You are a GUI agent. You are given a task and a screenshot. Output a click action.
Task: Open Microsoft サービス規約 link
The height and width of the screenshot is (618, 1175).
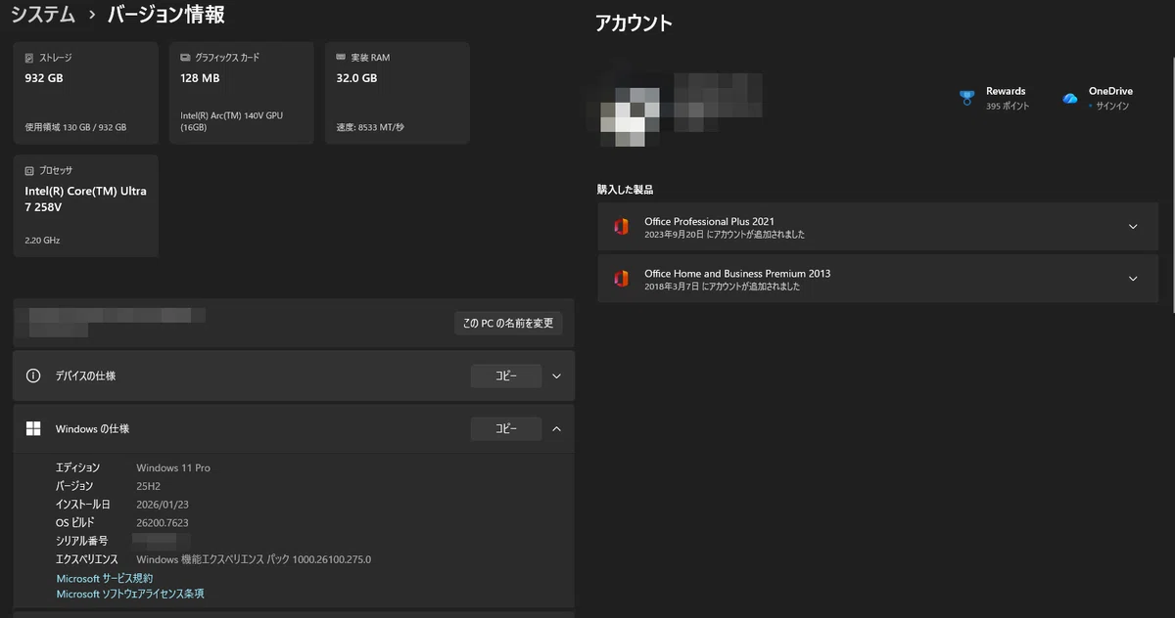(104, 578)
